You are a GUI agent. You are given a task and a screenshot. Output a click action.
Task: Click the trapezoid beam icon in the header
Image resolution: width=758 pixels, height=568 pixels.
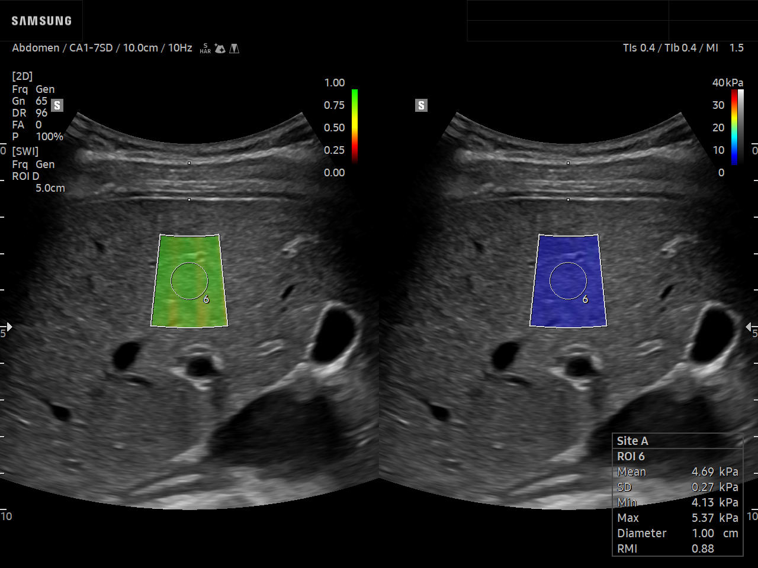click(235, 49)
